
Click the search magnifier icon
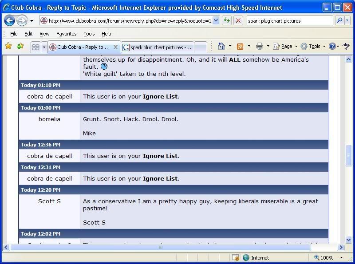339,20
